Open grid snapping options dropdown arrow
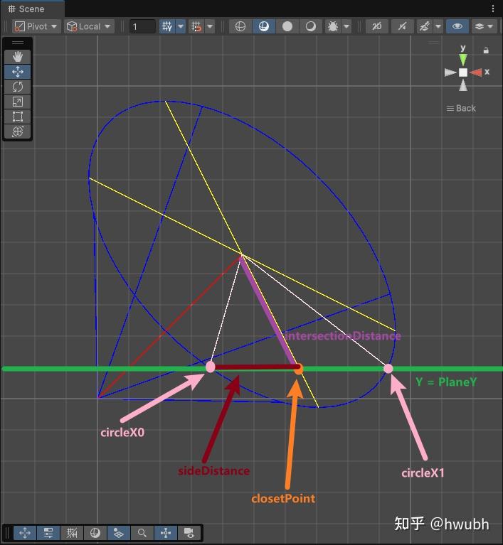503x545 pixels. pos(210,26)
